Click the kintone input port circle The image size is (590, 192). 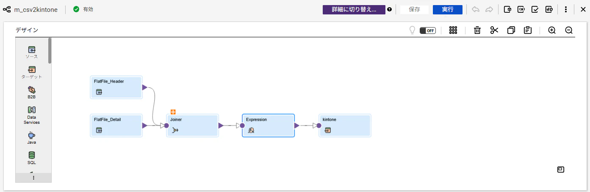(x=319, y=125)
